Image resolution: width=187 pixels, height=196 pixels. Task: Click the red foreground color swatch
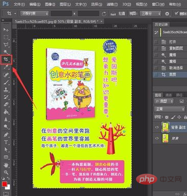pyautogui.click(x=5, y=184)
